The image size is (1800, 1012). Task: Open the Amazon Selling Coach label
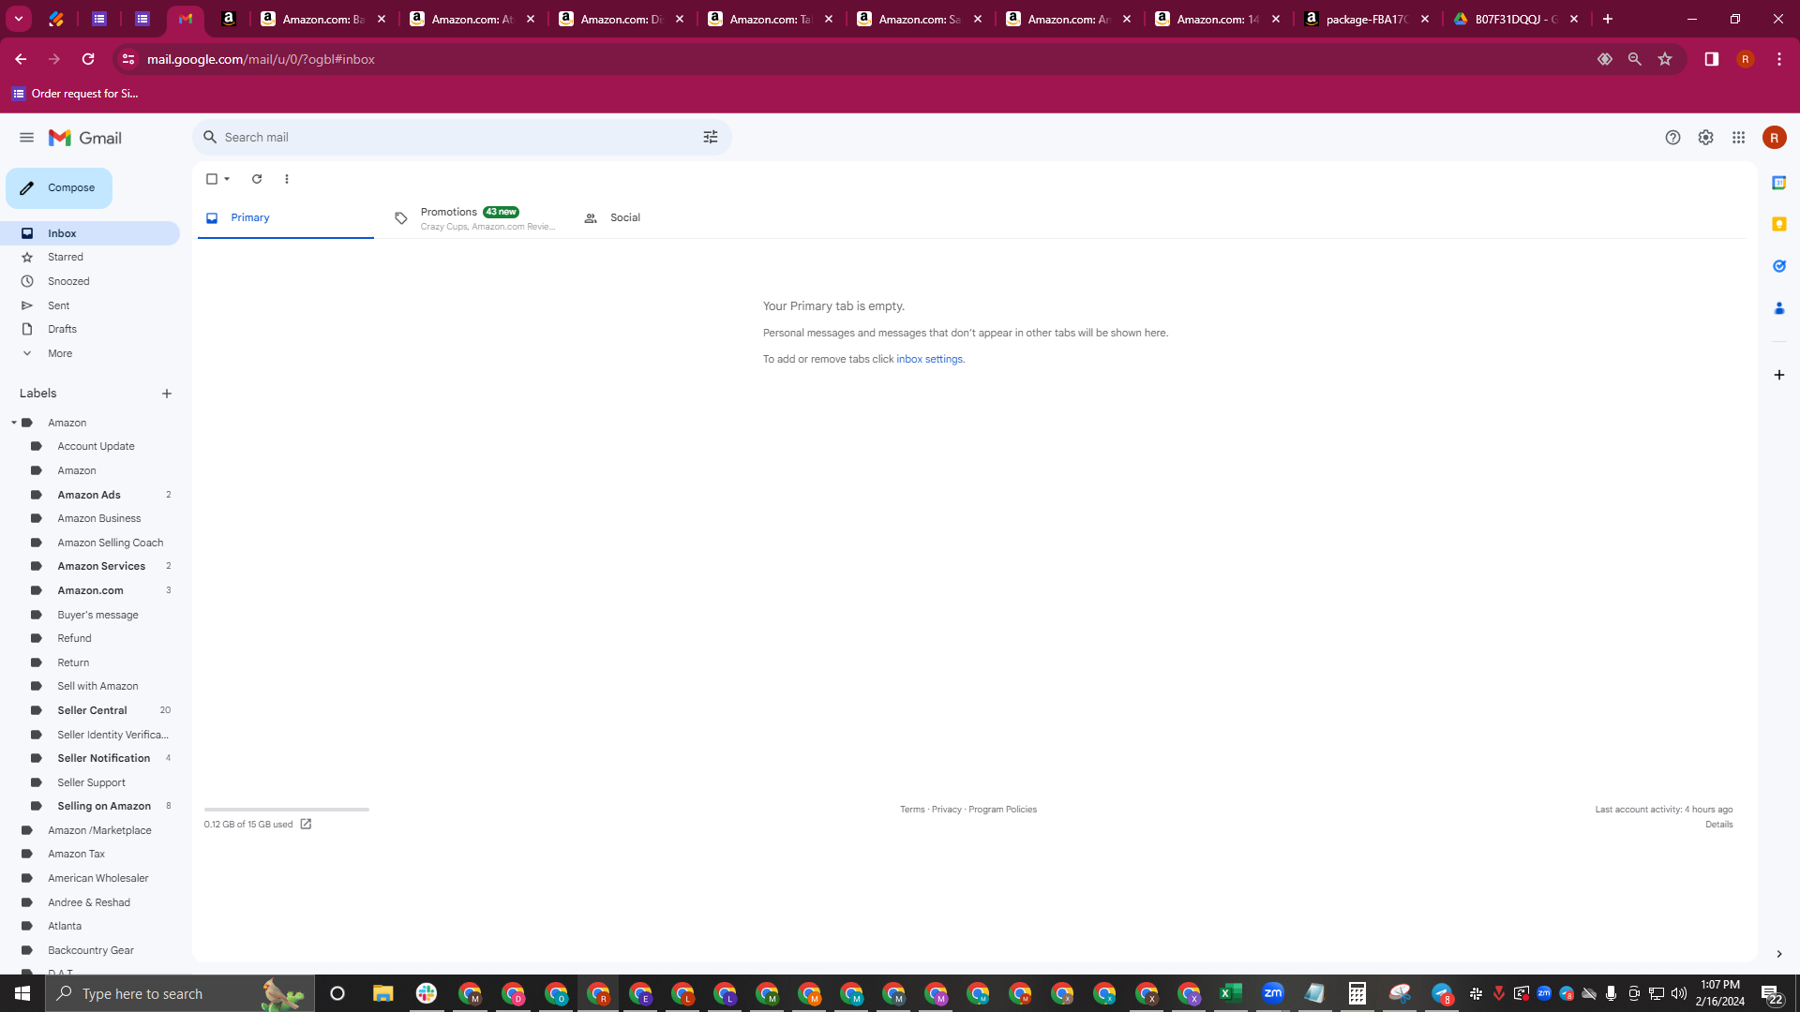coord(110,543)
